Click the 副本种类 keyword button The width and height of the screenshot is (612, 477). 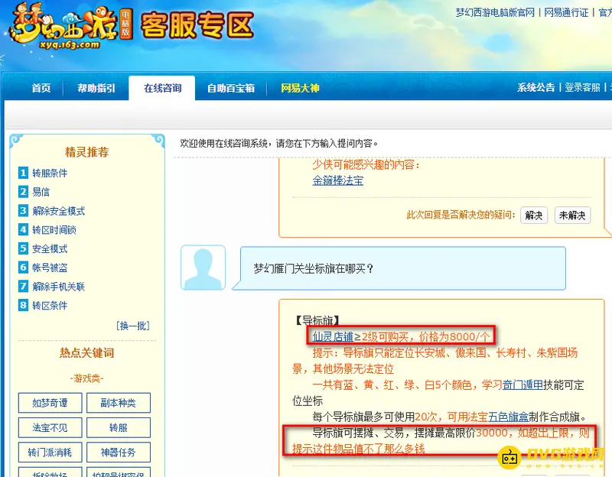(x=119, y=403)
